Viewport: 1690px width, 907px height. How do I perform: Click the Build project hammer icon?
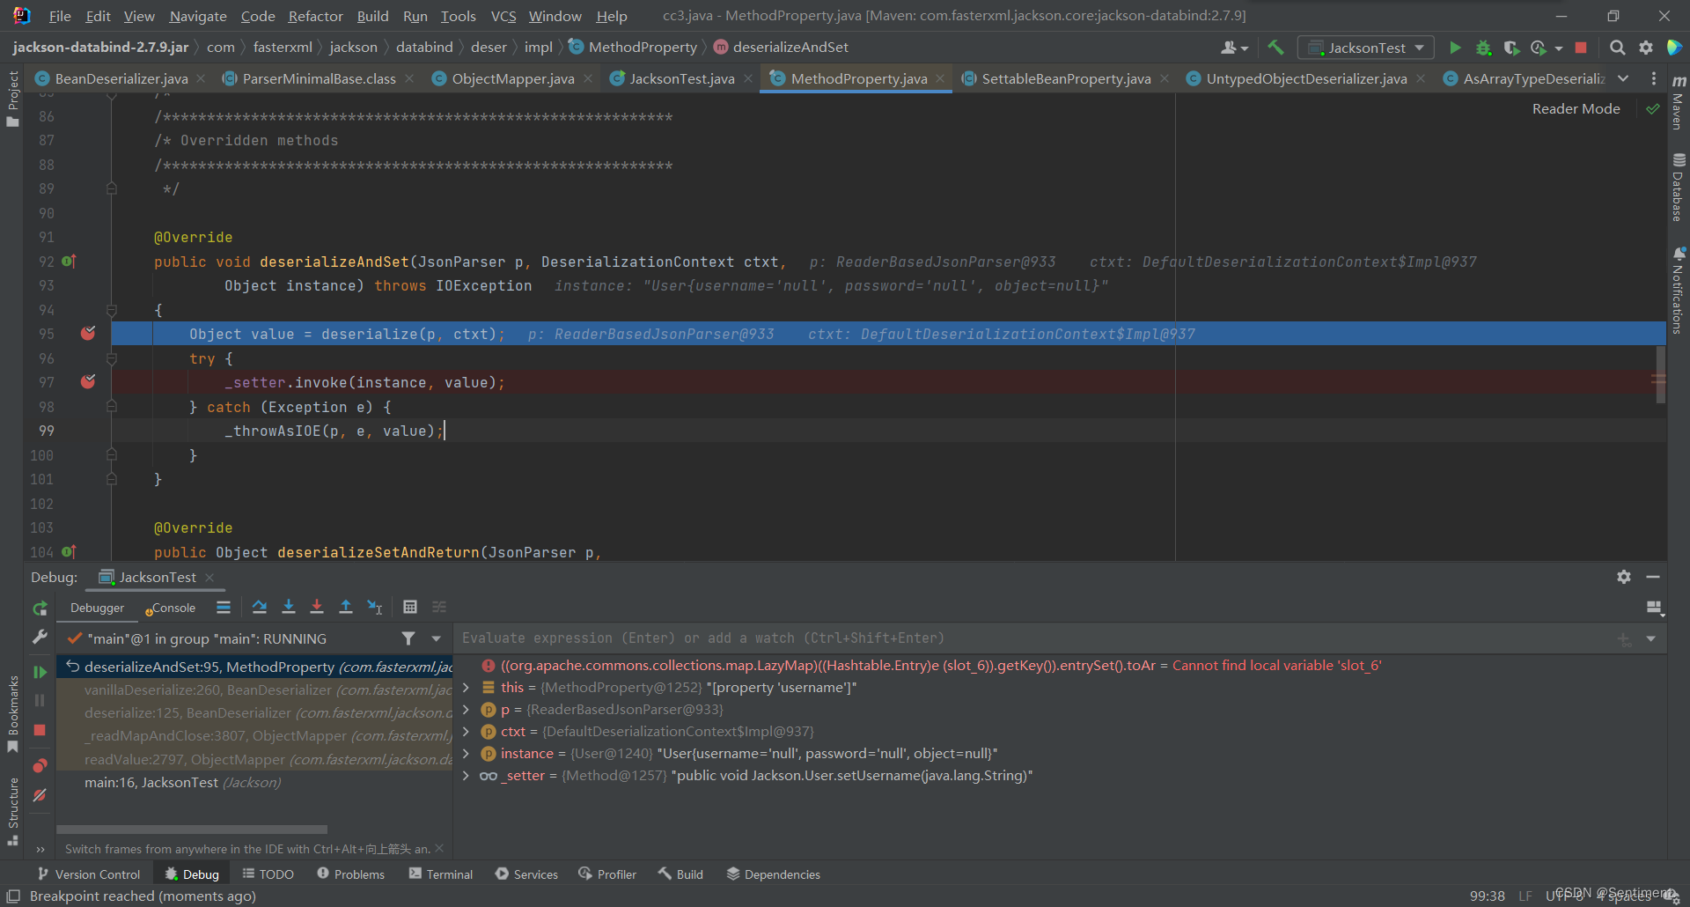[1275, 48]
